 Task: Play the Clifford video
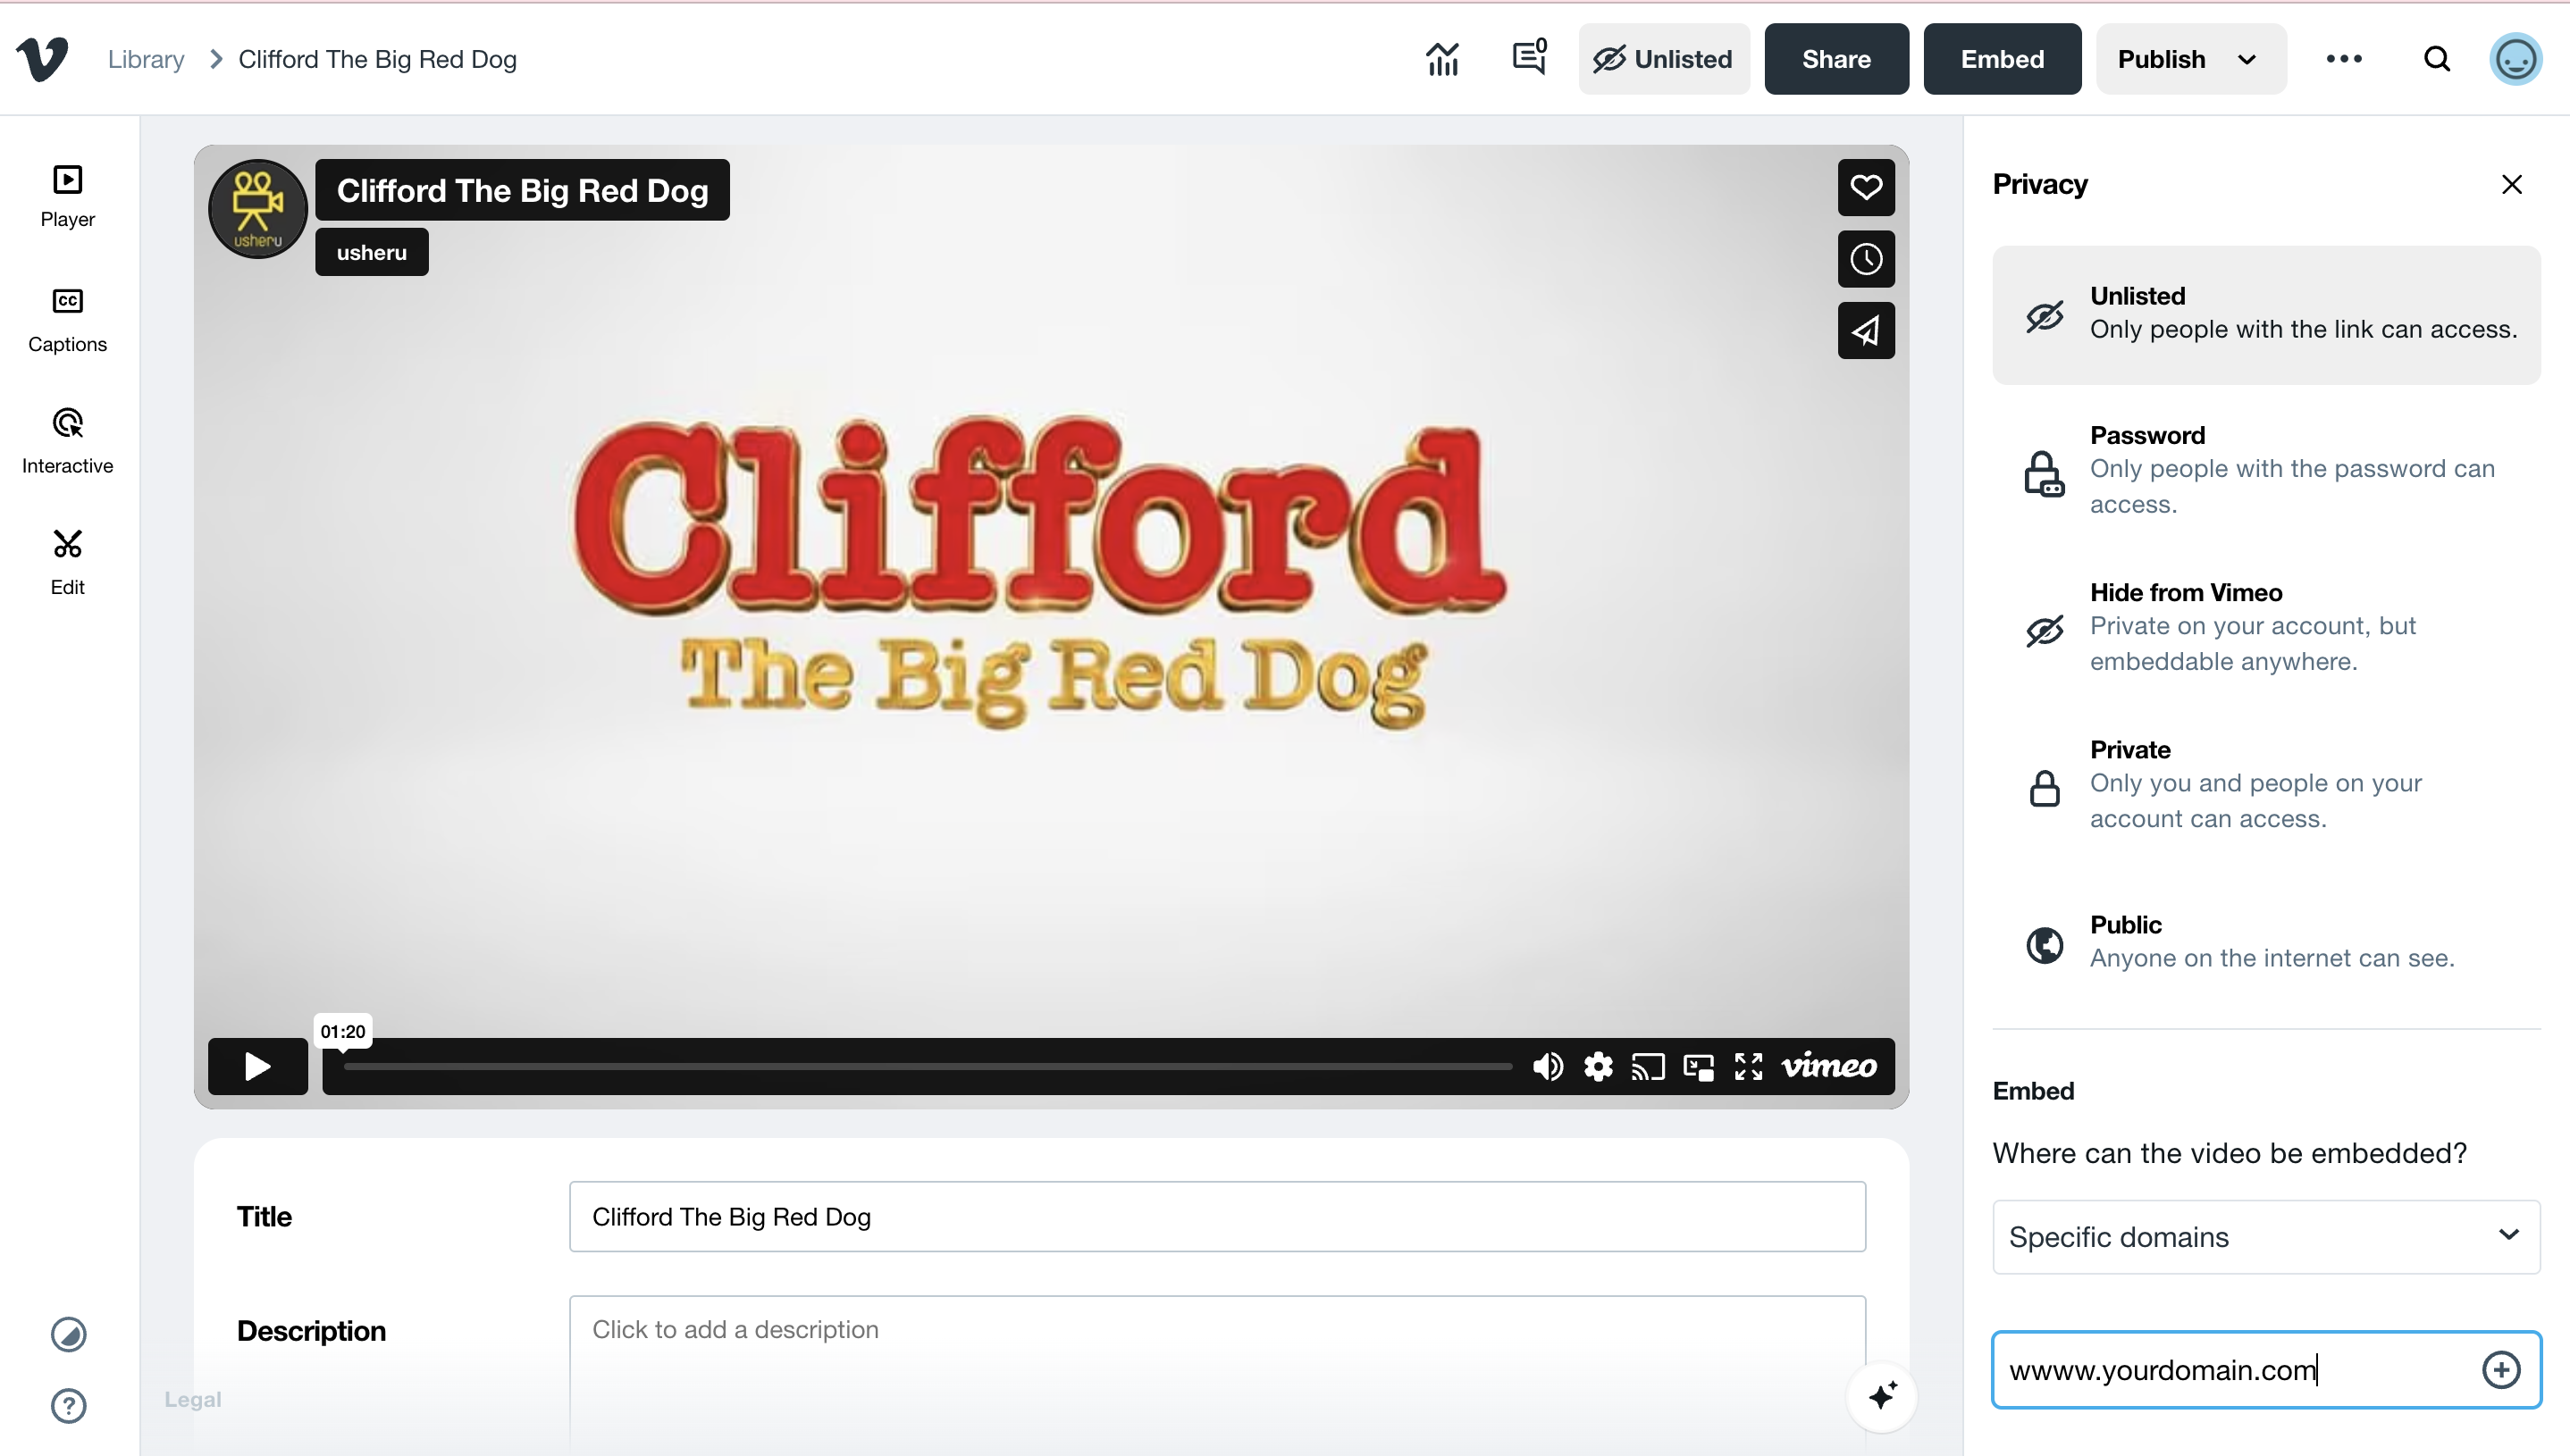[257, 1066]
